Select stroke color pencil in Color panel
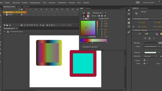The width and height of the screenshot is (162, 91). 84,13
